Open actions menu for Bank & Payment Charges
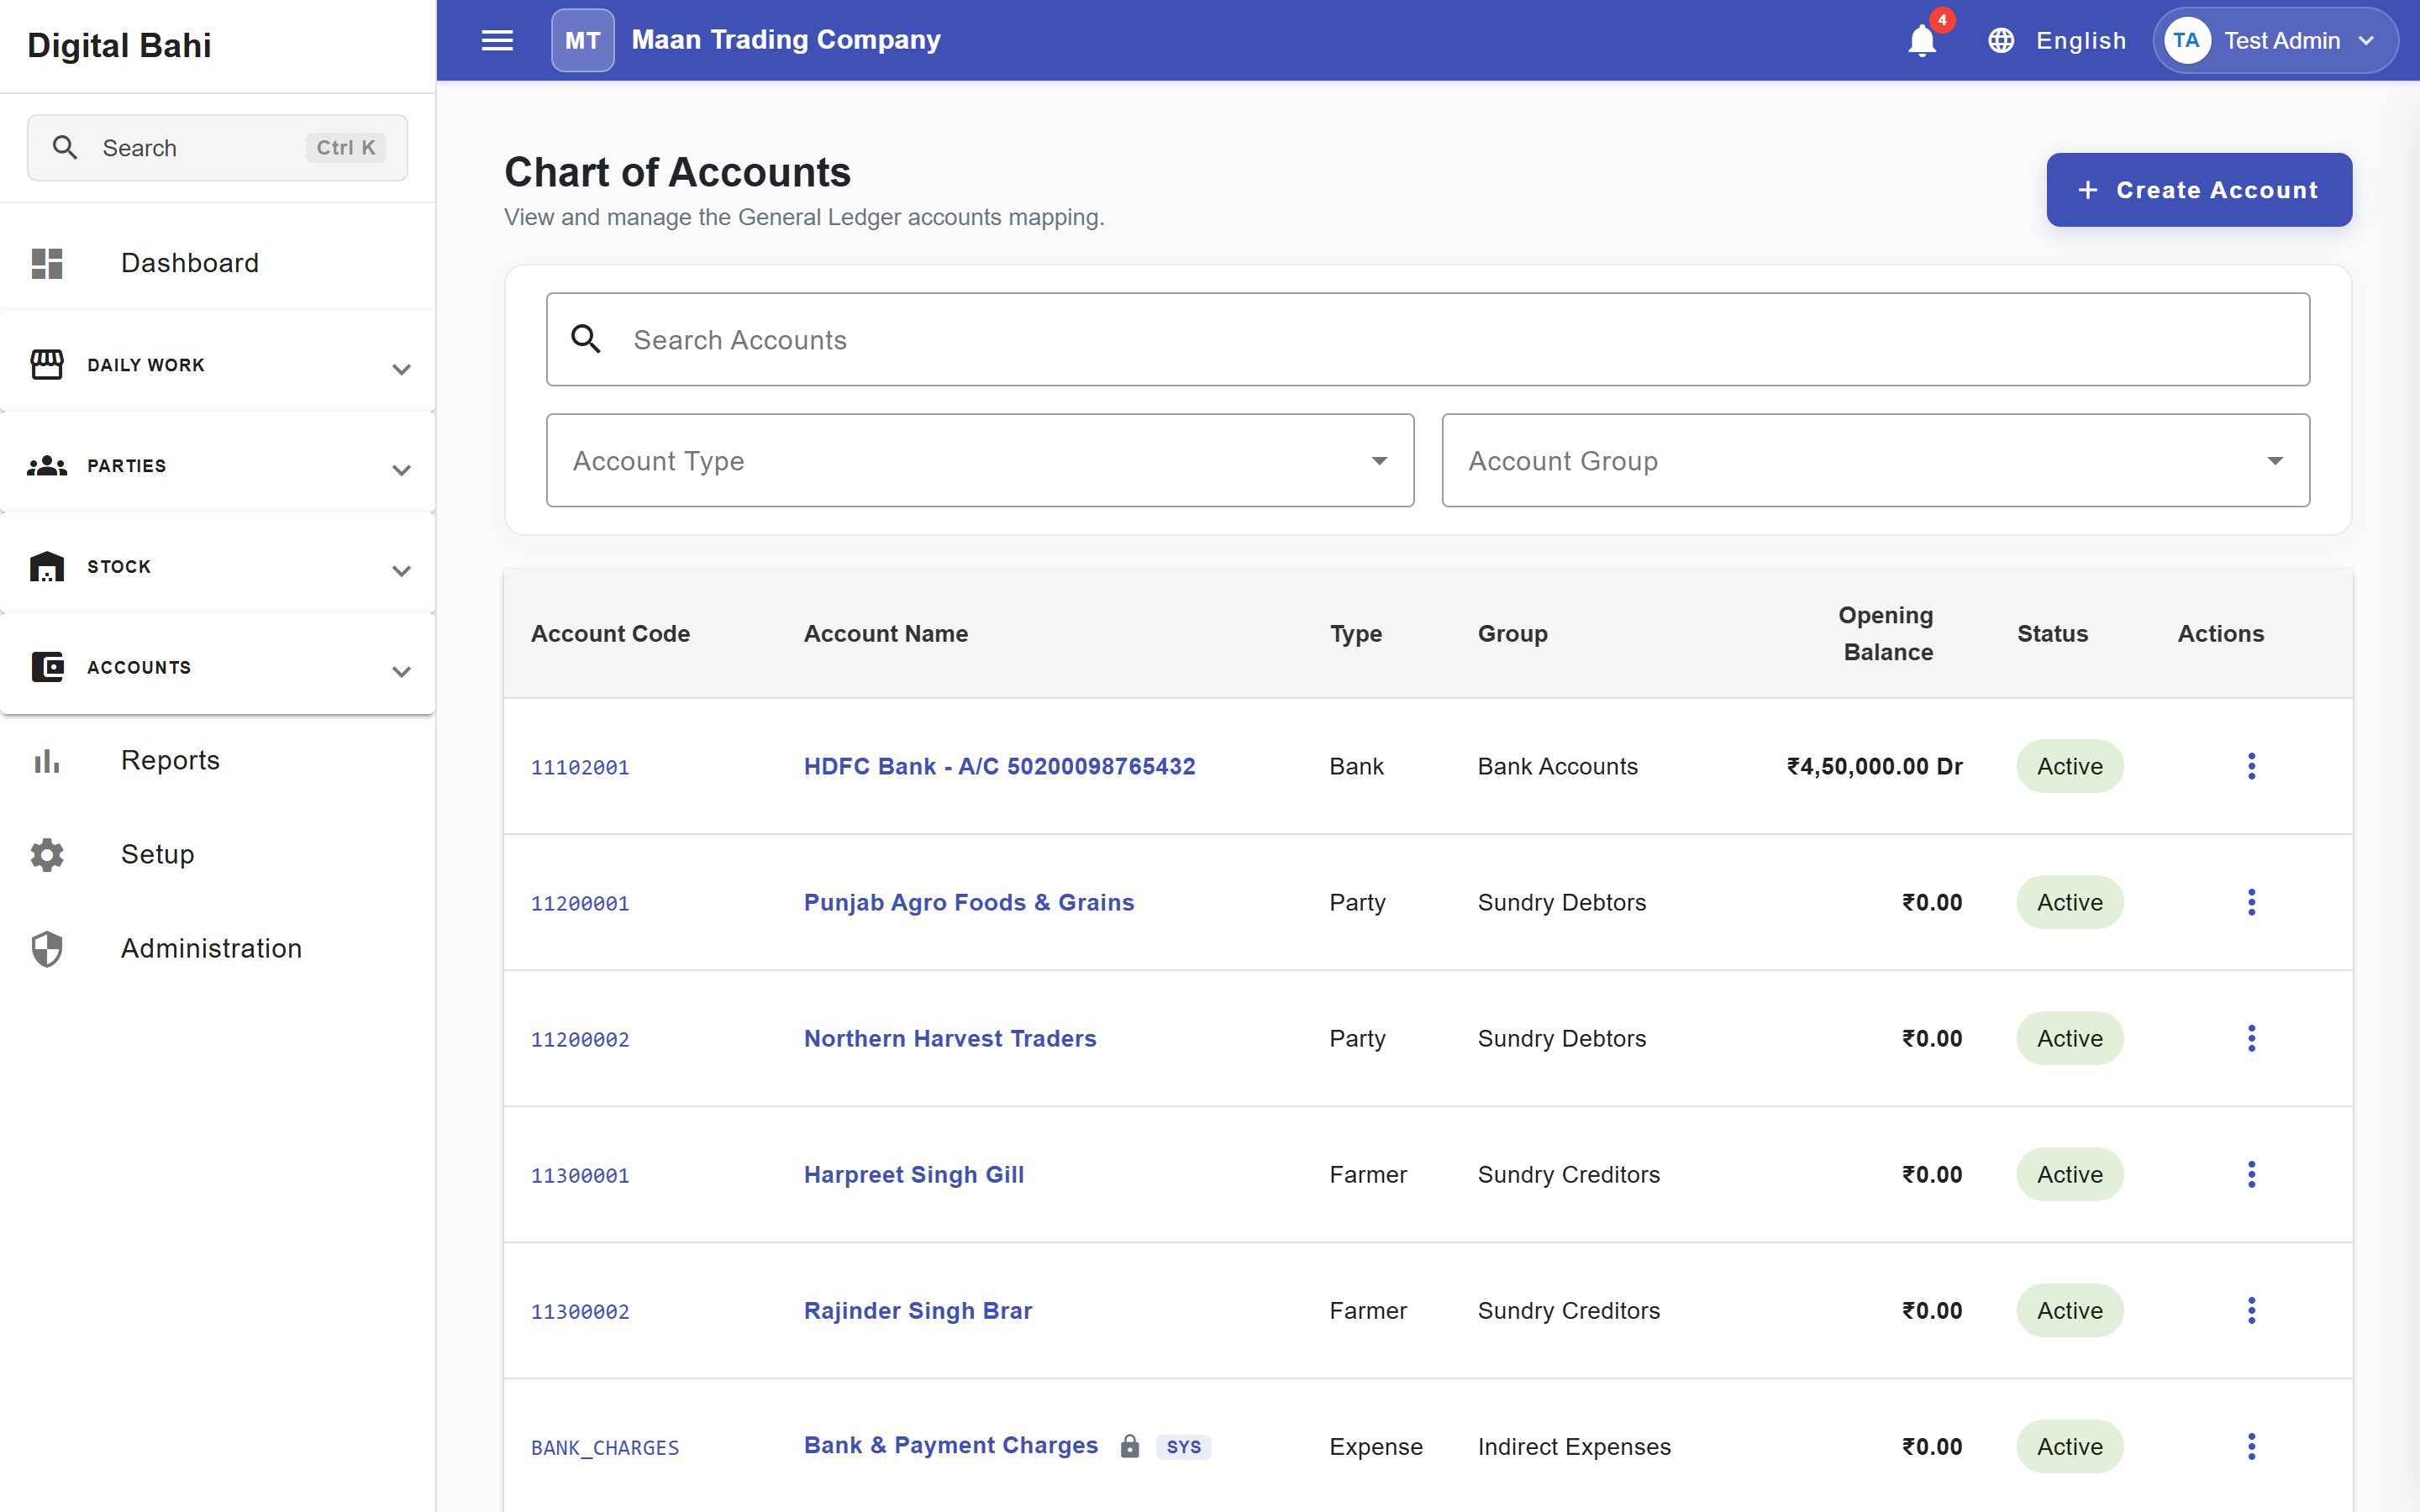Image resolution: width=2420 pixels, height=1512 pixels. [x=2251, y=1446]
